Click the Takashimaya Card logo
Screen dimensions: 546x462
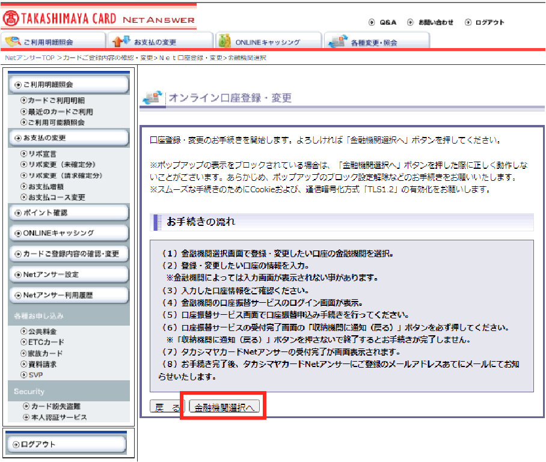click(59, 19)
